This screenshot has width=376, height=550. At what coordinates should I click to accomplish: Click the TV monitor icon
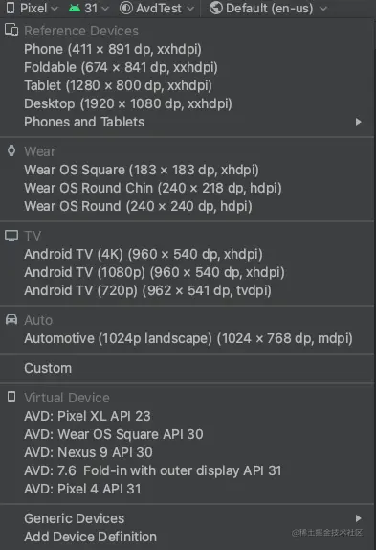pos(11,236)
